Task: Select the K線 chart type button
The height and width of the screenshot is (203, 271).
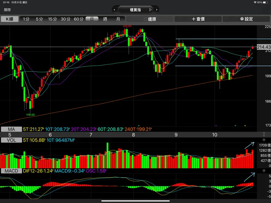Action: click(10, 19)
